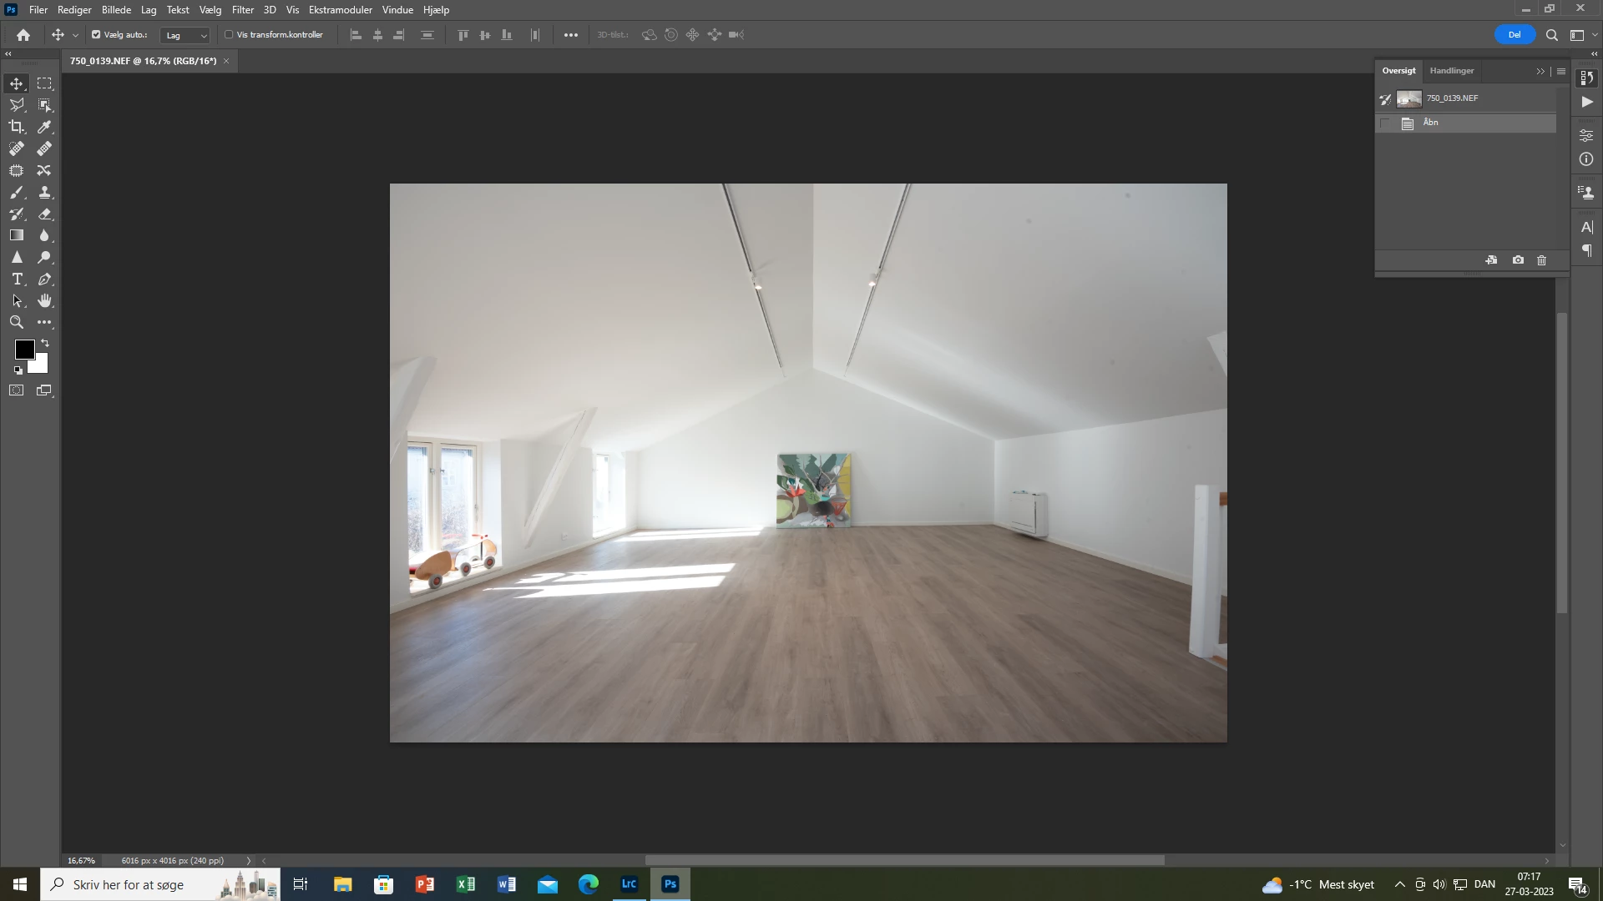Toggle the Vælg auto checkbox
This screenshot has height=901, width=1603.
tap(96, 35)
